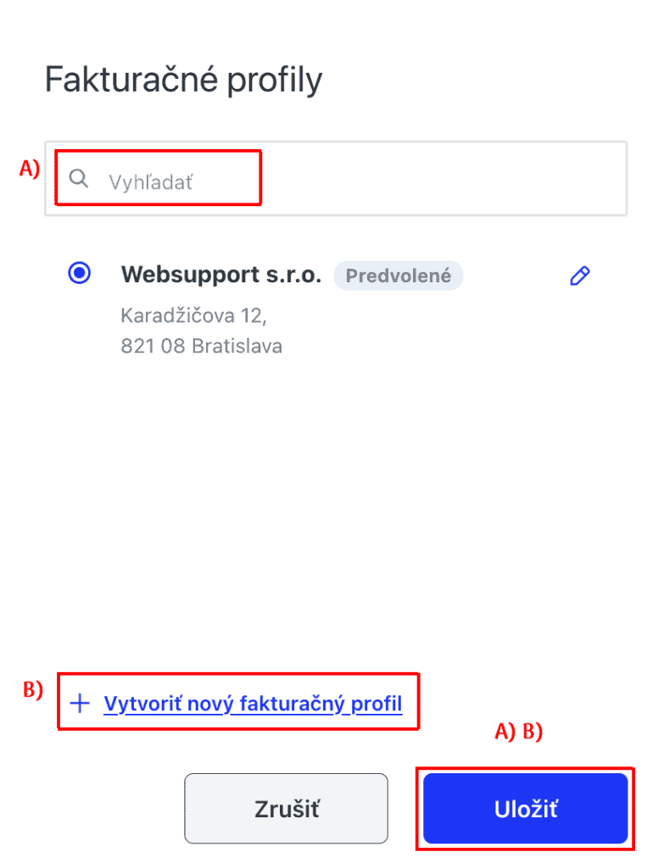Click the Vyhľadať placeholder text
This screenshot has width=664, height=863.
pos(151,181)
